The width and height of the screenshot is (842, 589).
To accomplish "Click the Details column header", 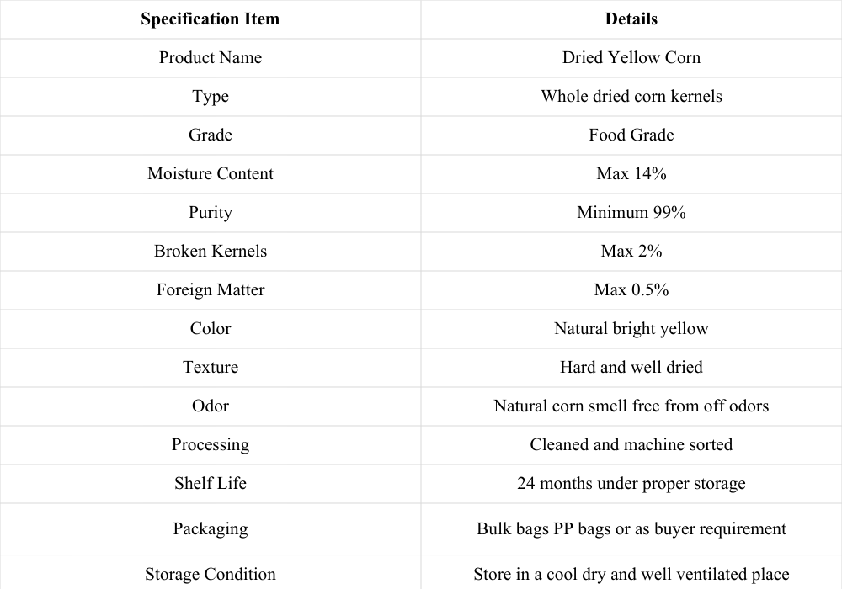I will [x=631, y=19].
